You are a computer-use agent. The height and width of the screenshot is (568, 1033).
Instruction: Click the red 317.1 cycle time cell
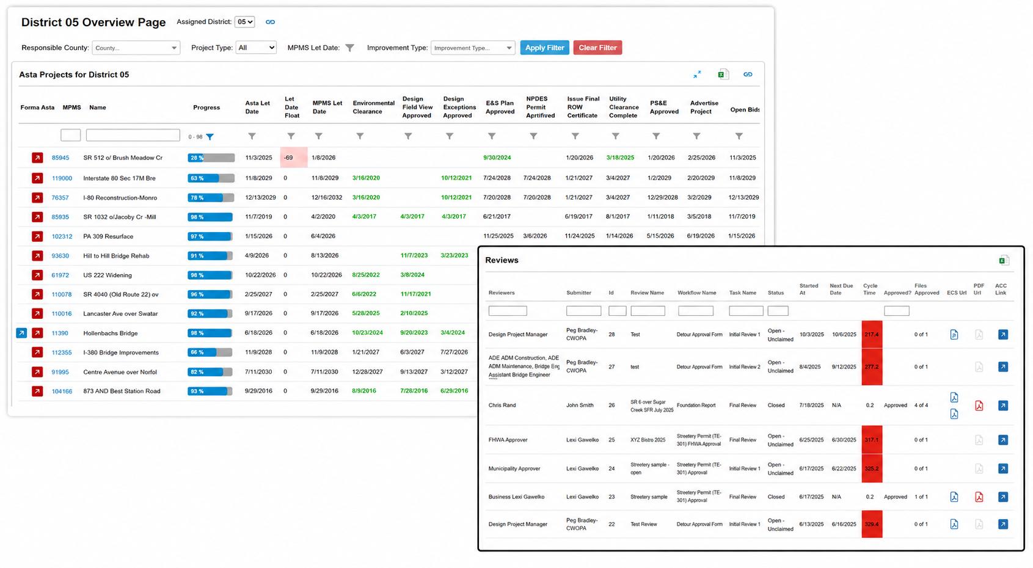(x=872, y=440)
